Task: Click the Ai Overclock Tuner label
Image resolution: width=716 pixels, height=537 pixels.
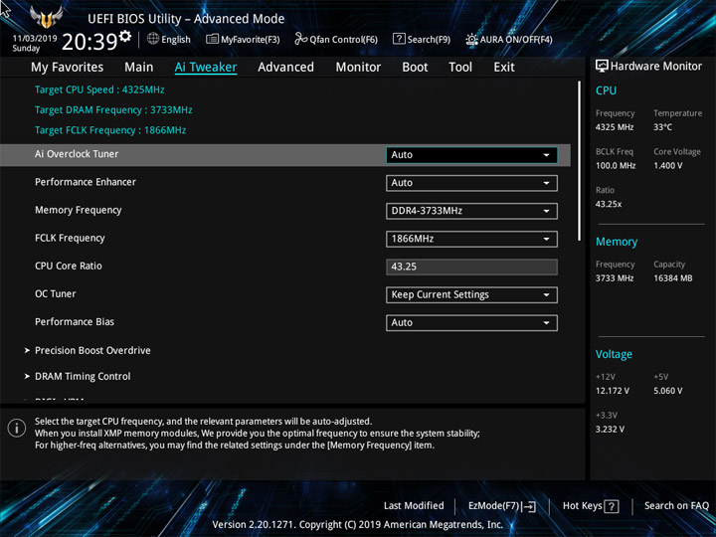Action: (x=77, y=154)
